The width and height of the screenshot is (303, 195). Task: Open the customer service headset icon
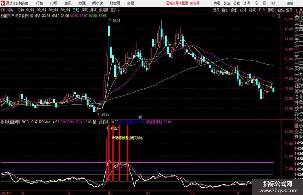(257, 3)
